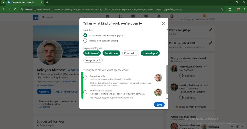The width and height of the screenshot is (247, 129).
Task: Open Jobs briefcase icon
Action: point(133,16)
